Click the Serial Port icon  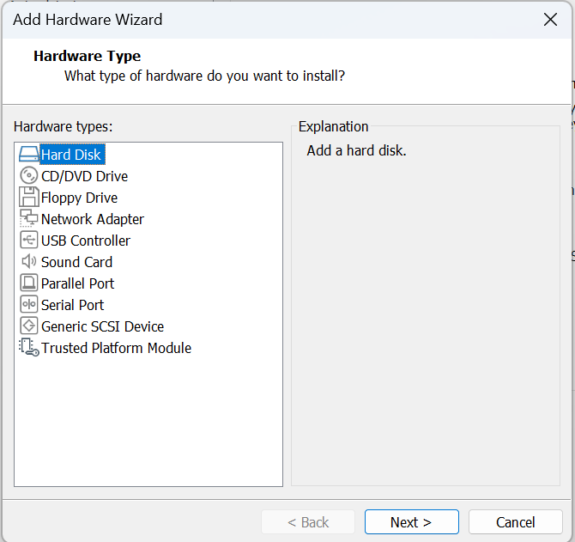pyautogui.click(x=28, y=305)
